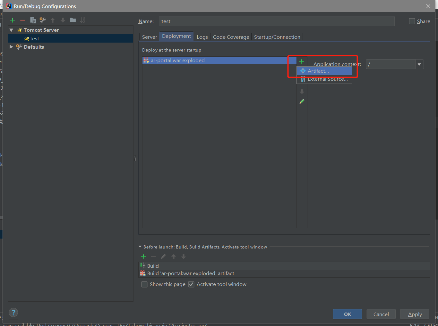
Task: Choose Artifact... from popup menu
Action: pyautogui.click(x=324, y=71)
